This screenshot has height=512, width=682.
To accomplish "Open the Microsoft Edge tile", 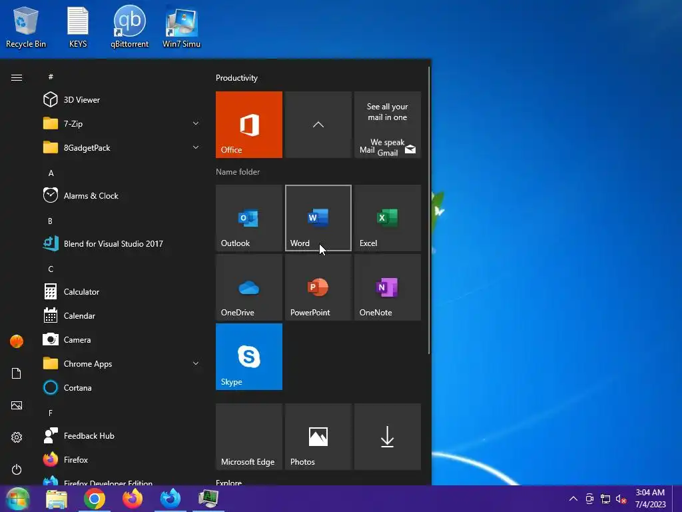I will click(x=249, y=437).
